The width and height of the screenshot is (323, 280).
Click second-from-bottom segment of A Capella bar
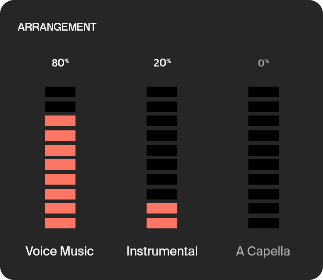pyautogui.click(x=264, y=208)
